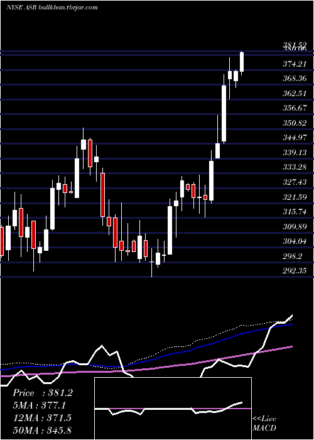Click the final, highest white candlestick
This screenshot has width=314, height=440.
(242, 62)
